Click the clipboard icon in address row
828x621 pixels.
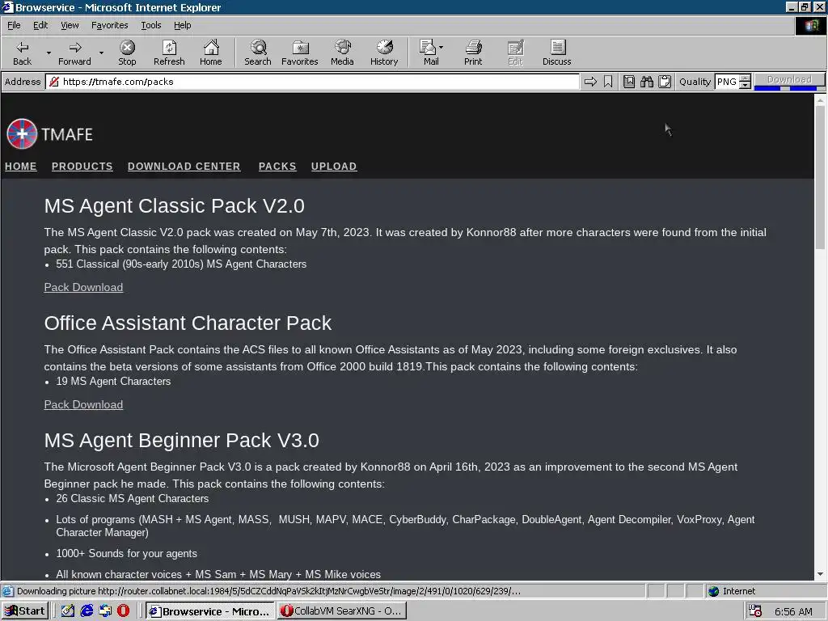(x=665, y=82)
